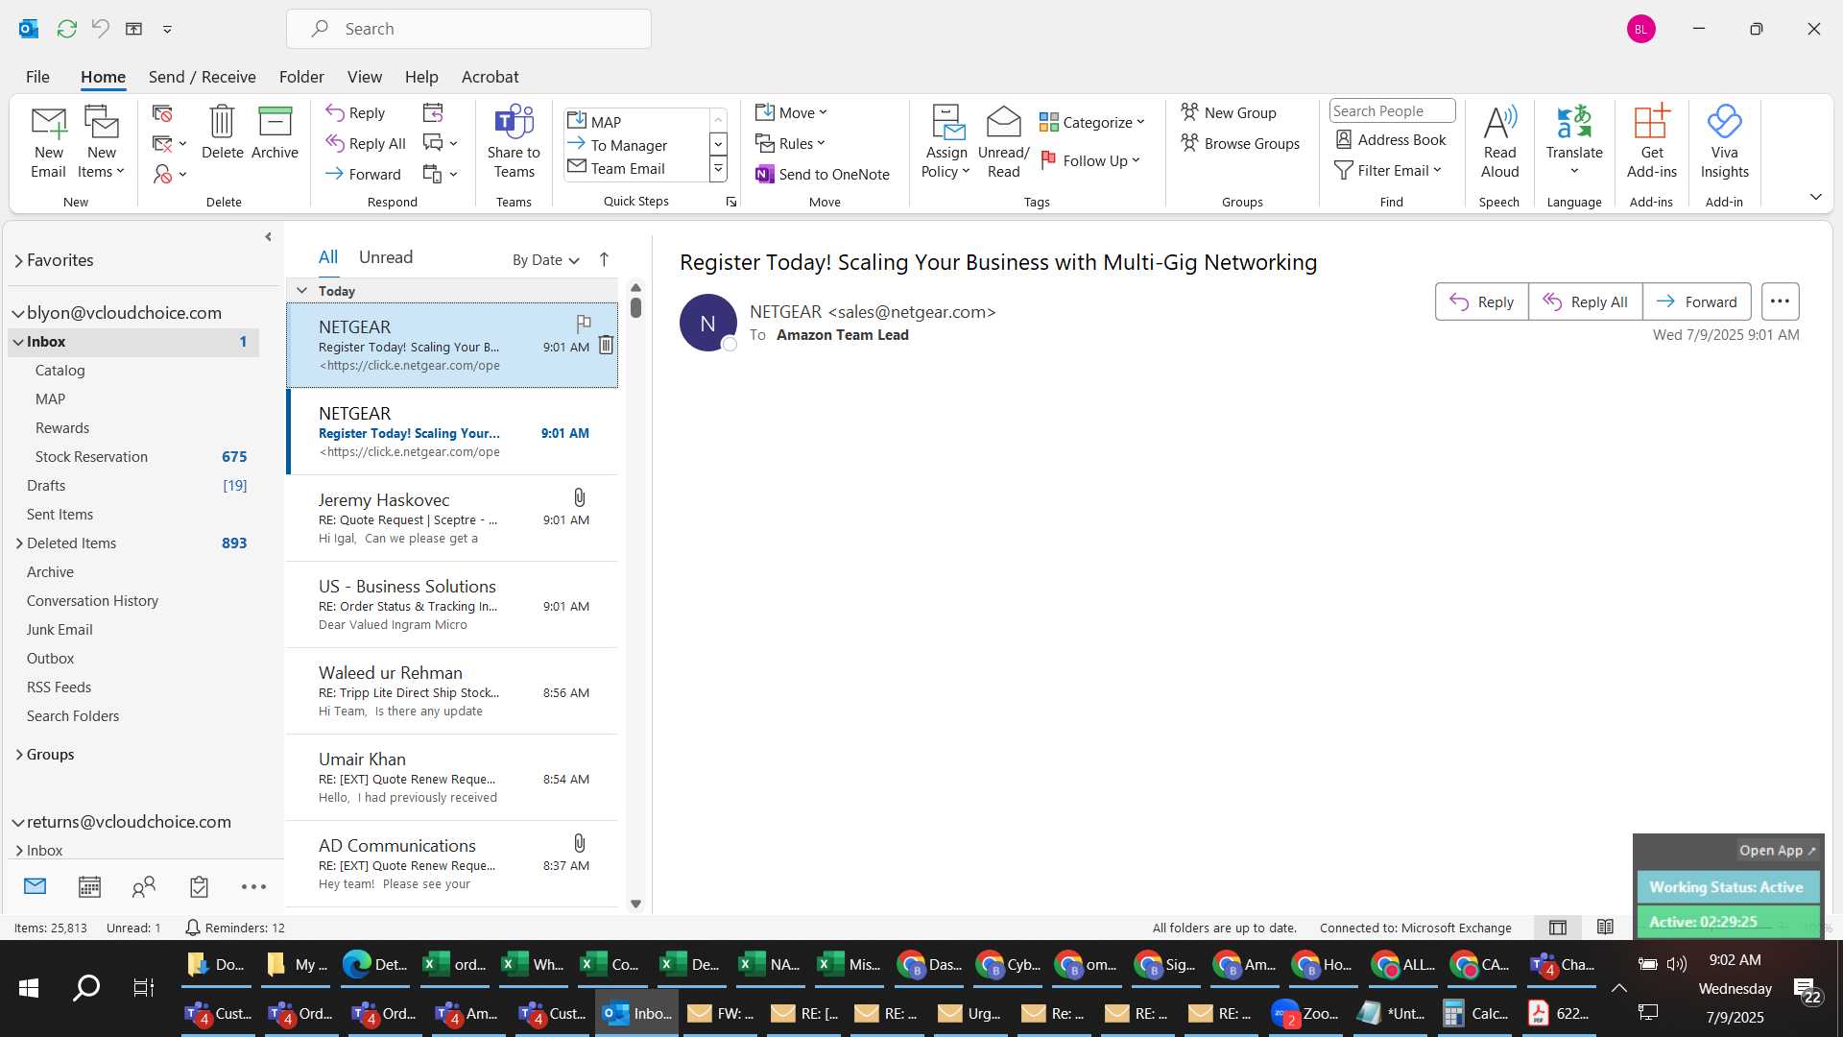Open Windows Start menu
The height and width of the screenshot is (1037, 1843).
pos(29,987)
